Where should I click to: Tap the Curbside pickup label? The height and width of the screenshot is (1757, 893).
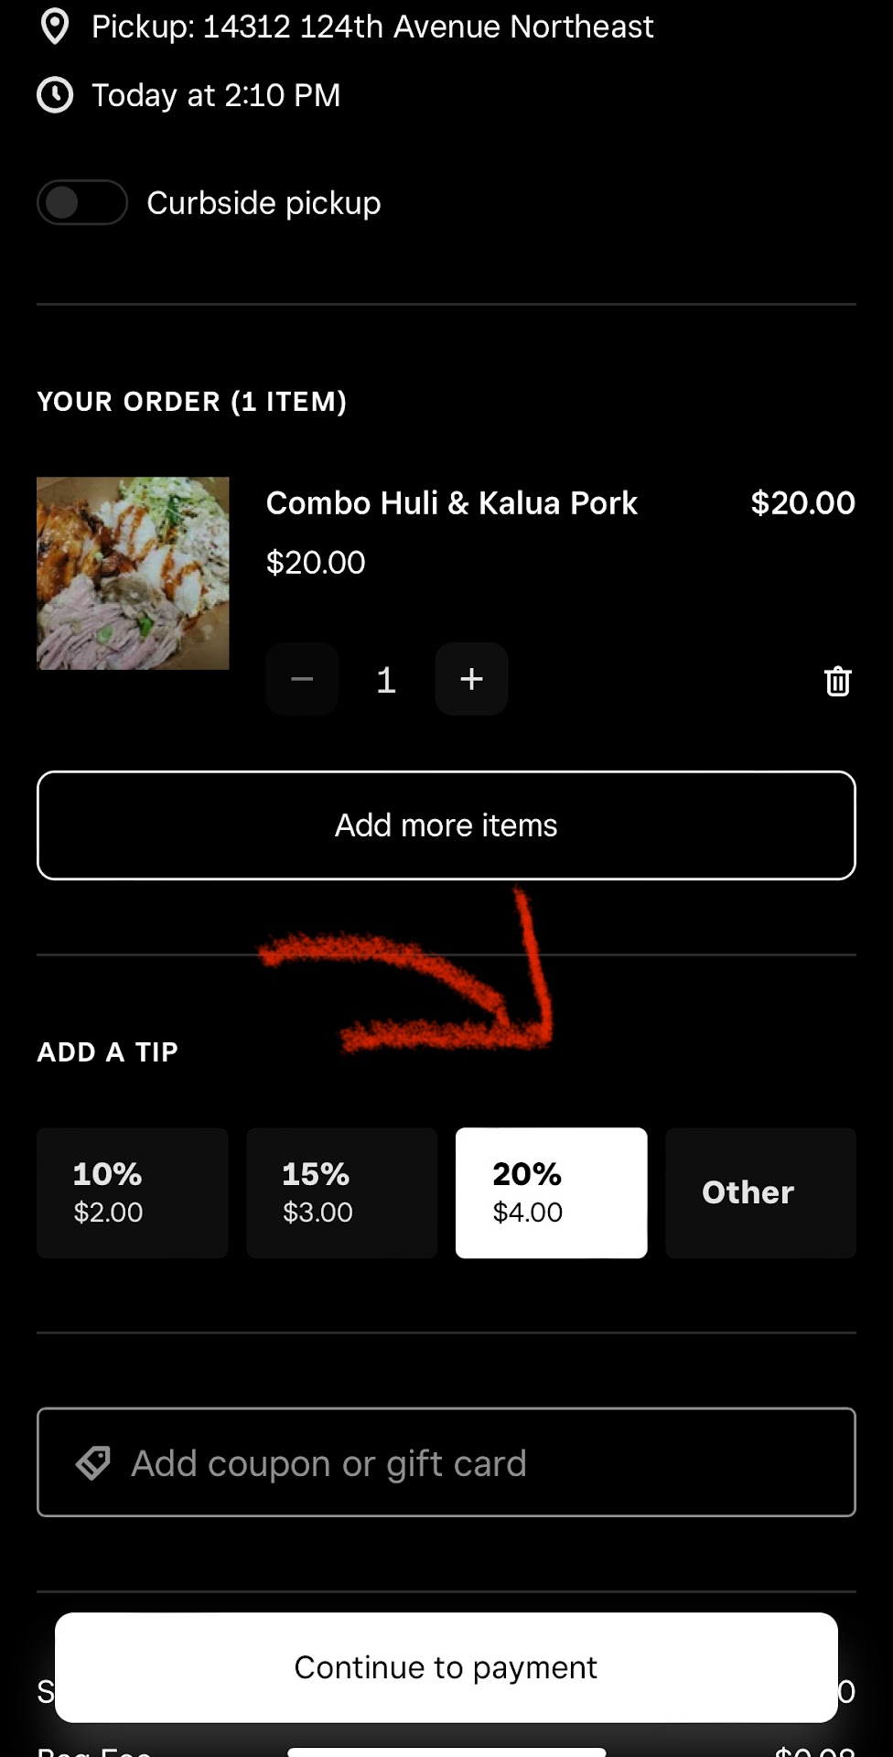coord(264,202)
